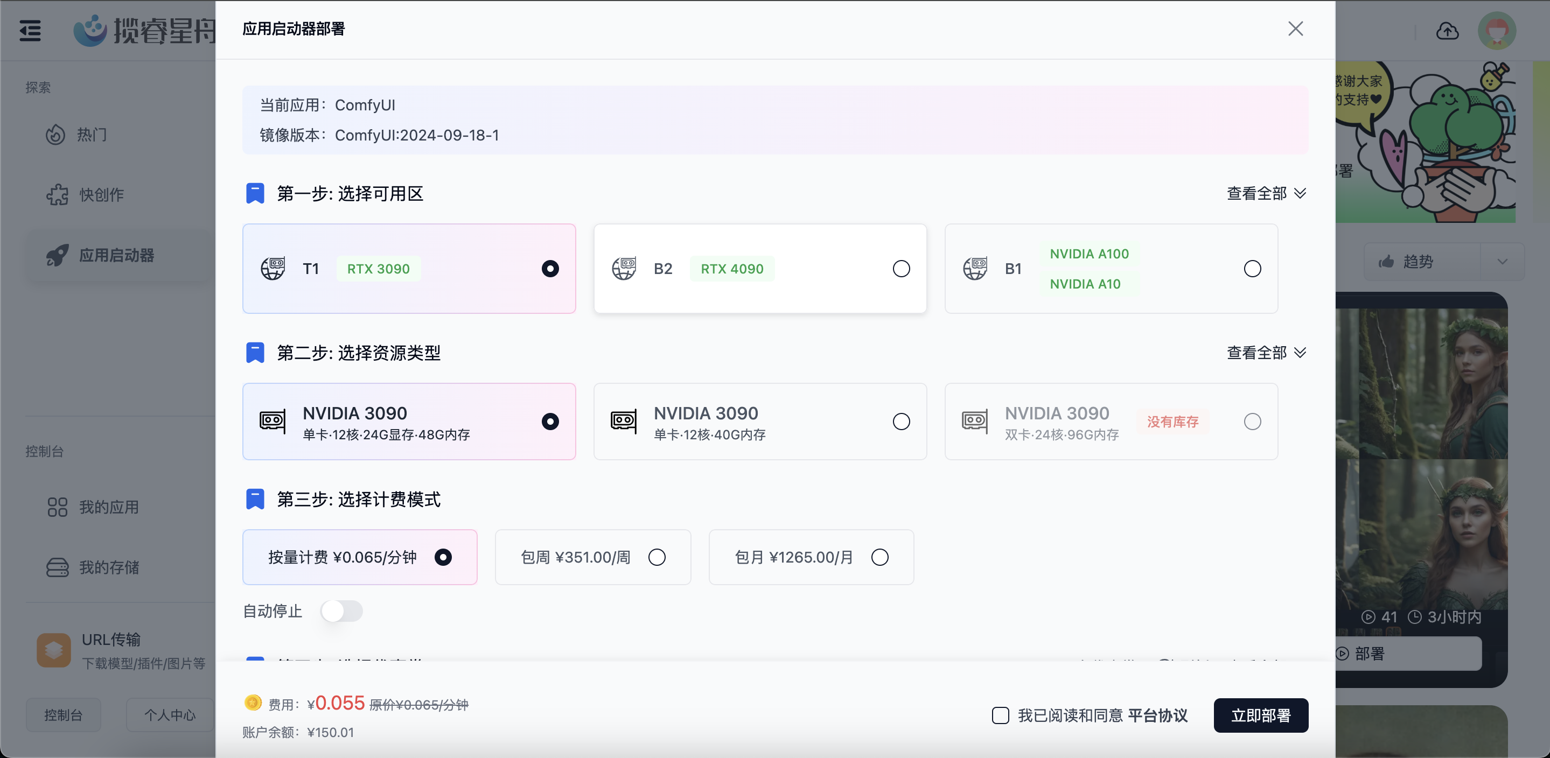Click GPU icon of 40G内存 NVIDIA 3090 card
The image size is (1550, 758).
click(x=624, y=421)
